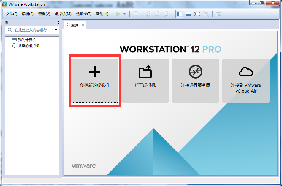The width and height of the screenshot is (282, 186).
Task: Click the library search input field
Action: pyautogui.click(x=31, y=30)
